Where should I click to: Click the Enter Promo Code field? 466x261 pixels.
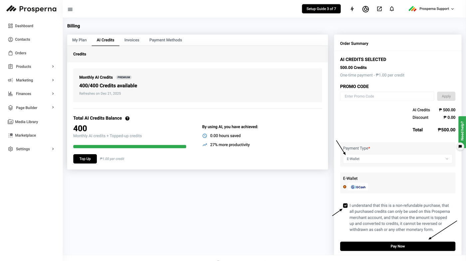coord(387,96)
